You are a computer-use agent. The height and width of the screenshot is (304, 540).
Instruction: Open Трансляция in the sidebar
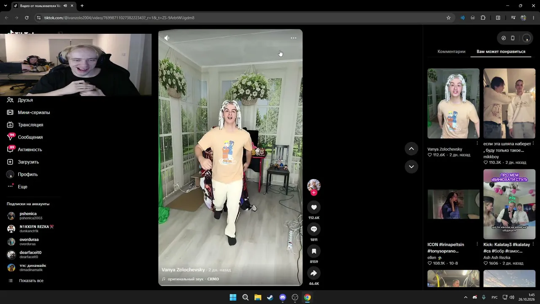[30, 125]
